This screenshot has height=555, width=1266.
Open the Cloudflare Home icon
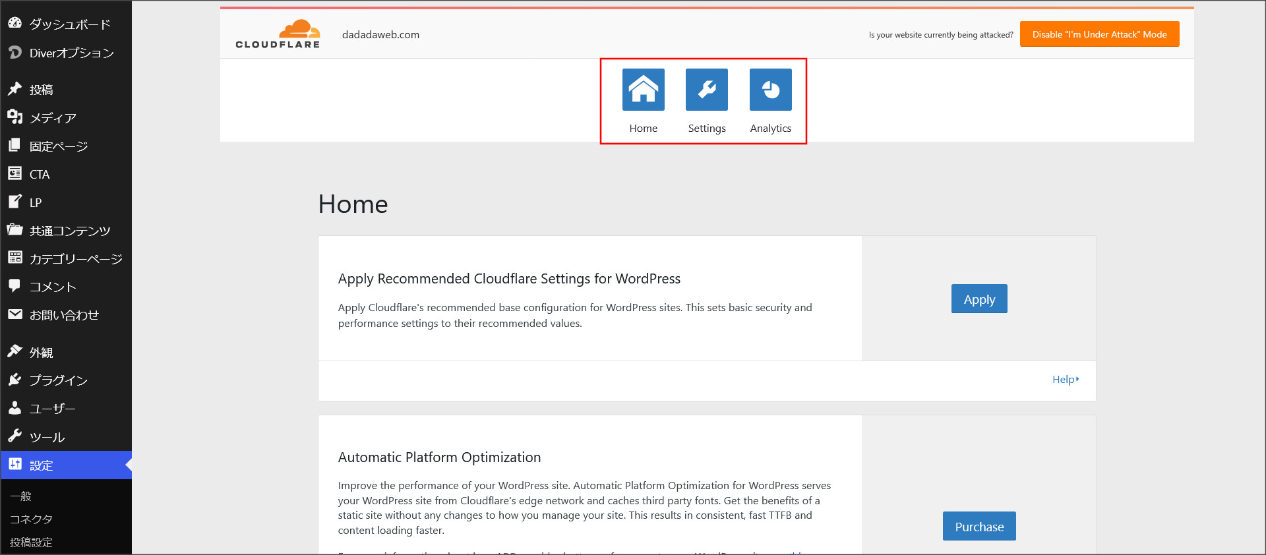[643, 90]
